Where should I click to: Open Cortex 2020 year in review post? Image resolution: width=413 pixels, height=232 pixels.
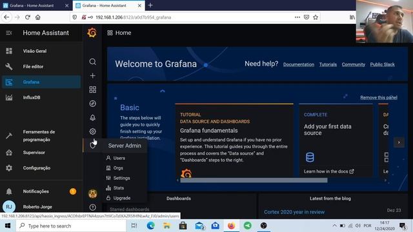click(294, 212)
